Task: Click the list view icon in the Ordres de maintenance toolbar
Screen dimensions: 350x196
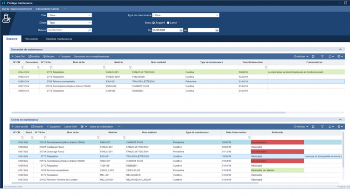Action: 314,126
